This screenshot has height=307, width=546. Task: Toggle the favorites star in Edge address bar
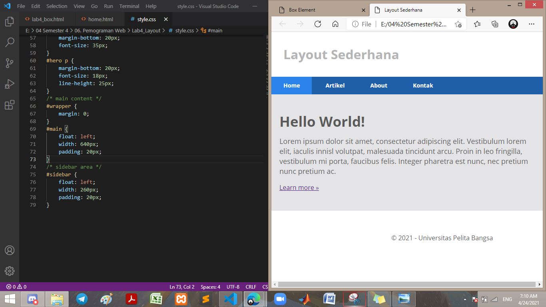[459, 24]
